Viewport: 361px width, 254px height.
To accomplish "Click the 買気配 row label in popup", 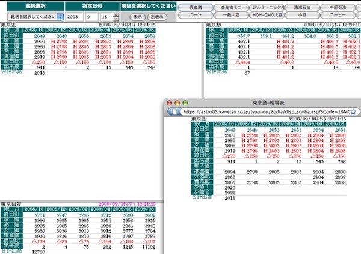I will (x=202, y=182).
